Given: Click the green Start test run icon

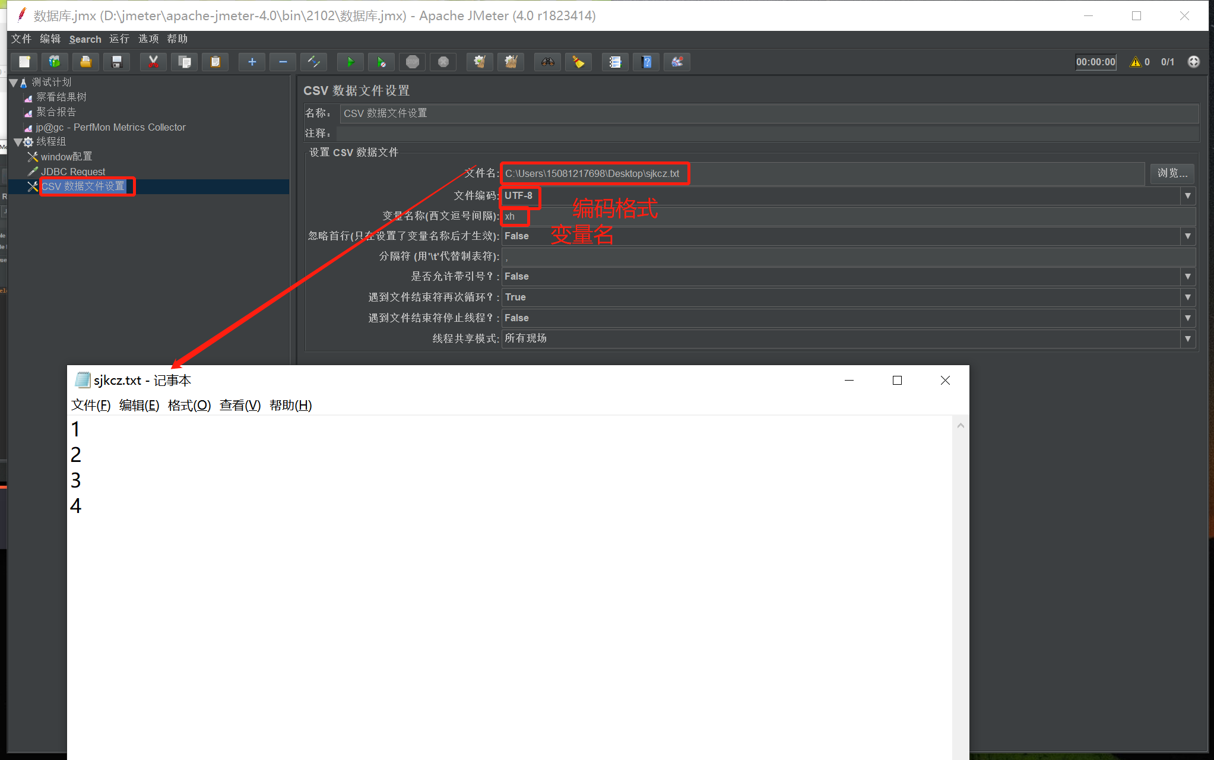Looking at the screenshot, I should coord(350,62).
